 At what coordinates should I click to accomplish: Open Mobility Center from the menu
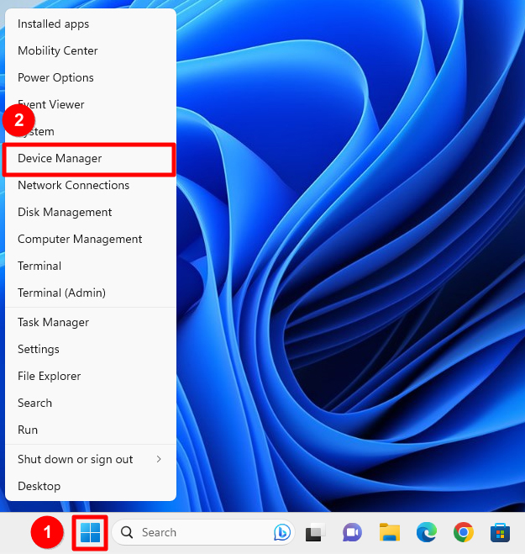(x=91, y=51)
